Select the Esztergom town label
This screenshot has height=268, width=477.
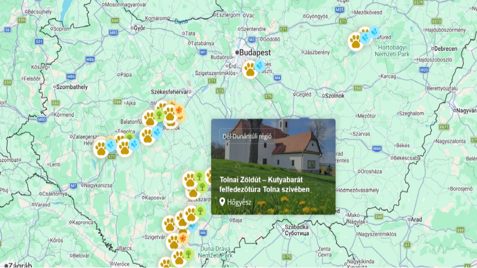coord(228,15)
